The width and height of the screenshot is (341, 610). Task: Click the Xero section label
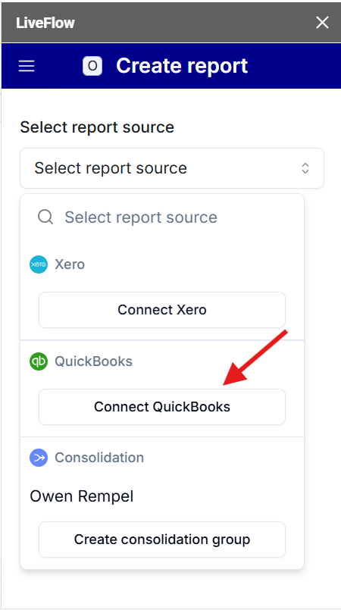pyautogui.click(x=70, y=264)
